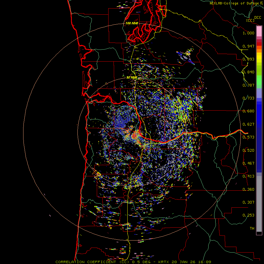Viewport: 264px width, 264px height.
Task: Click the 1.000 colorbar value label
Action: point(248,33)
